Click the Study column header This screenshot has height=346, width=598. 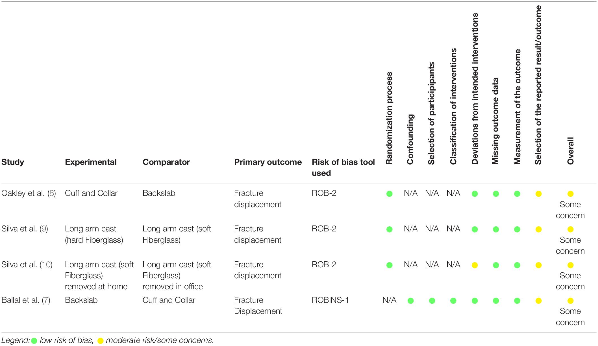coord(13,162)
